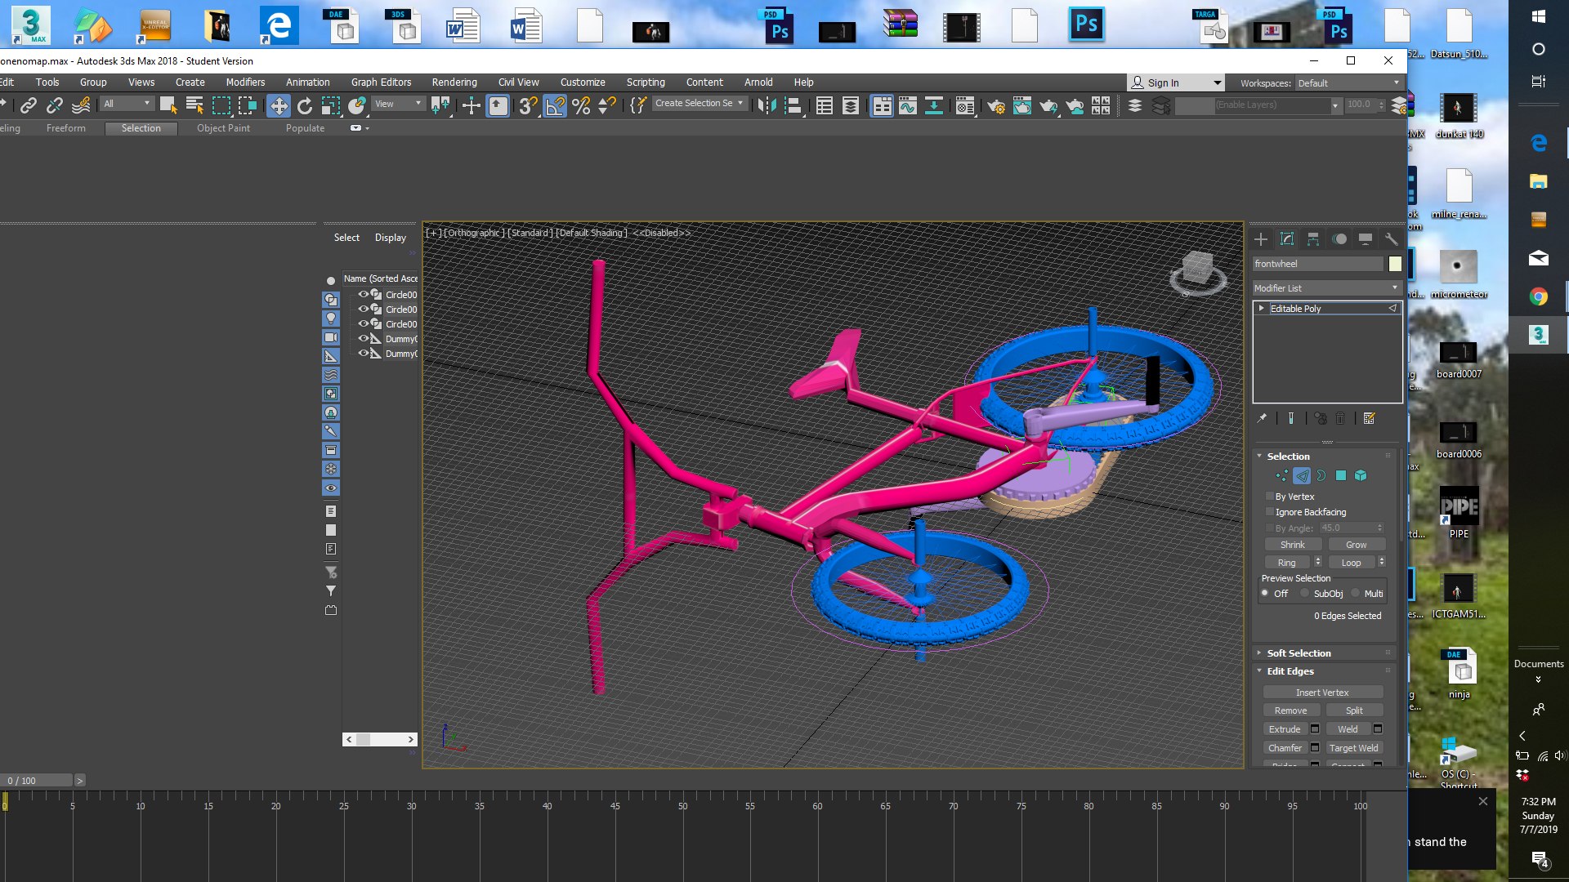This screenshot has width=1569, height=882.
Task: Open the Graph Editors menu
Action: pos(381,82)
